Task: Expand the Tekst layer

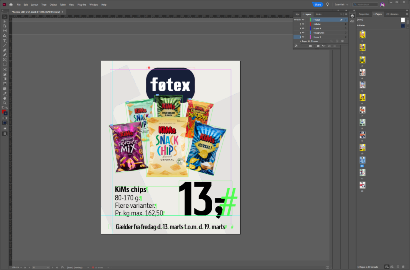Action: coord(313,20)
